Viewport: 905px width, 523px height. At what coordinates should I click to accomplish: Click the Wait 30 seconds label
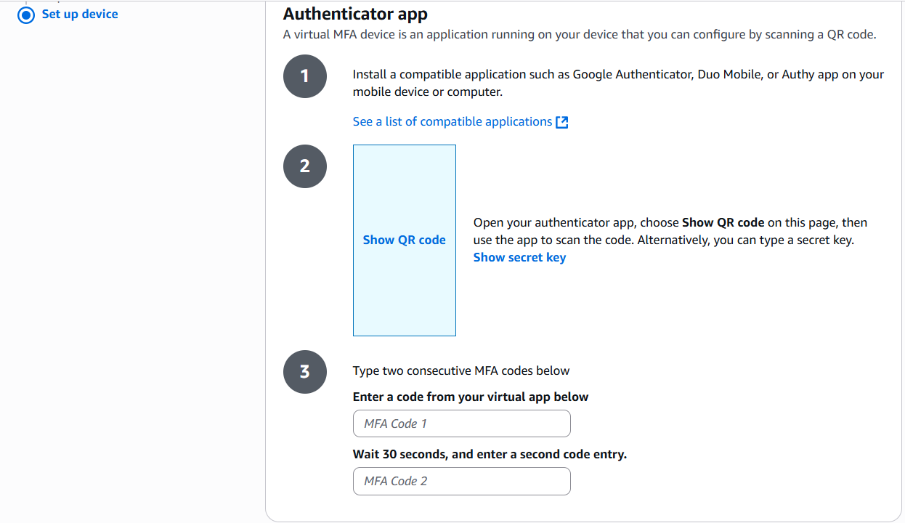(490, 454)
